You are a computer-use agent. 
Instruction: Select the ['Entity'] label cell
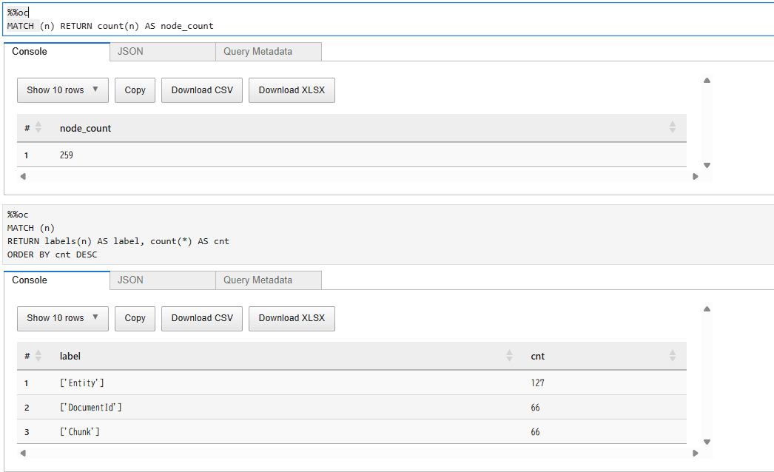[x=82, y=383]
